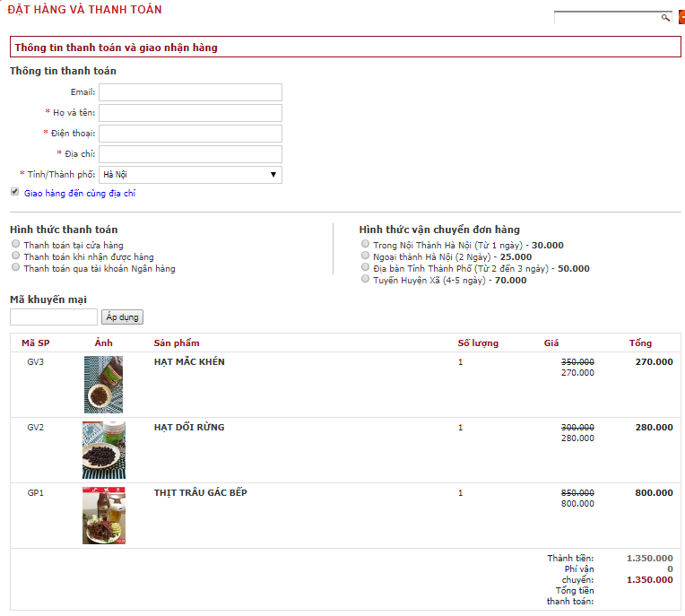Viewport: 685px width, 616px height.
Task: Click the bold 800.000 total value
Action: click(654, 493)
